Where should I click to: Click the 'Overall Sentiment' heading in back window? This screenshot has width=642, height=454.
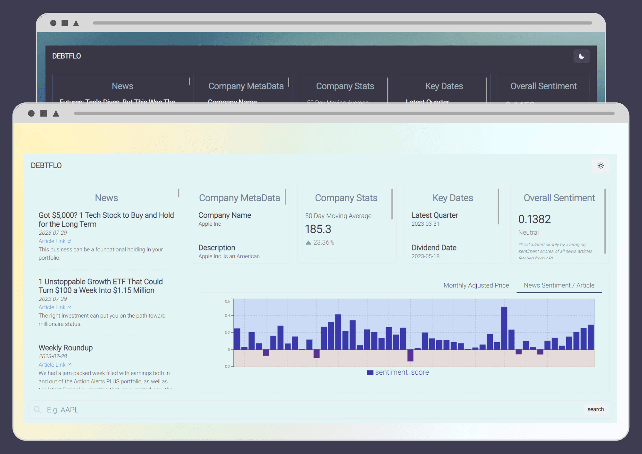543,86
